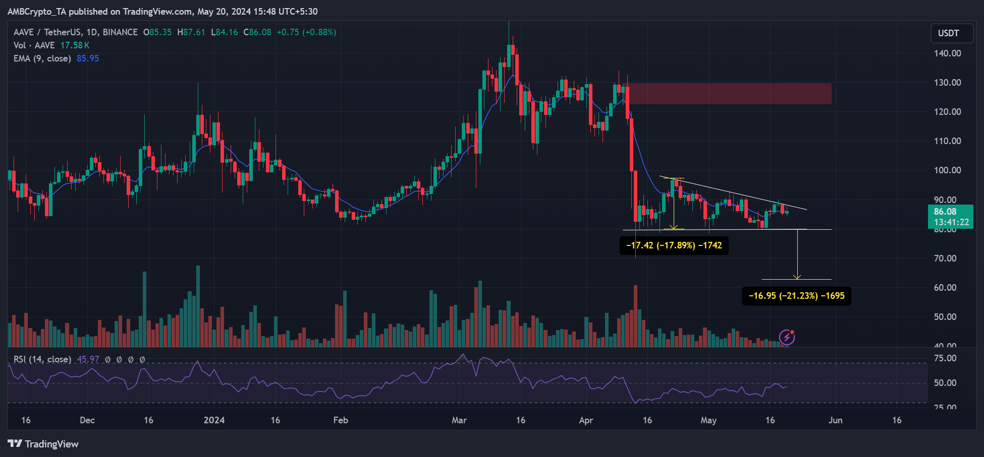
Task: Select the -16.95 (-21.23%) measurement label
Action: point(796,296)
